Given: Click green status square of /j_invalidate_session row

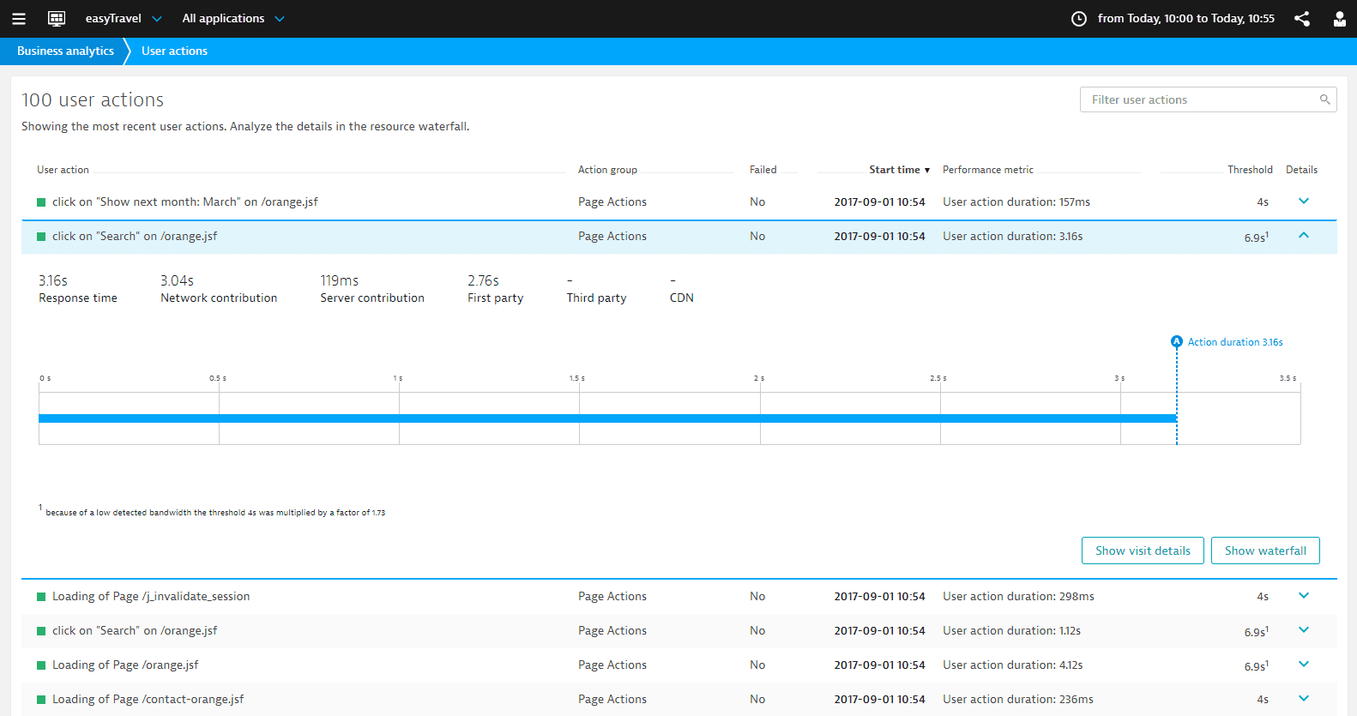Looking at the screenshot, I should click(41, 597).
